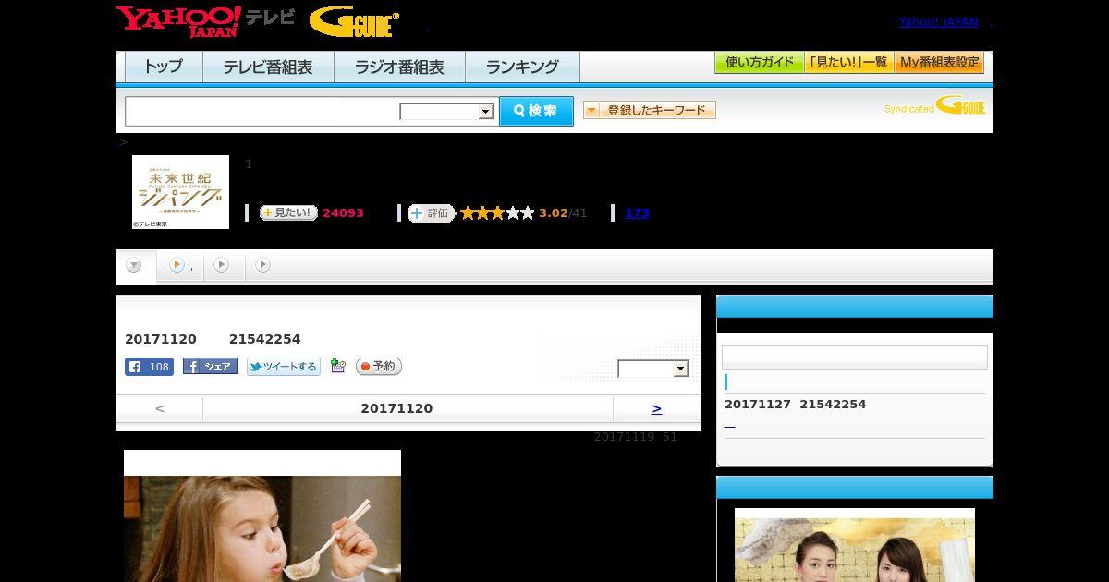Click the red-dot 予約 record button

(379, 367)
